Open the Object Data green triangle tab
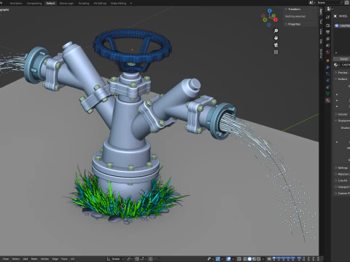350x262 pixels. 328,93
